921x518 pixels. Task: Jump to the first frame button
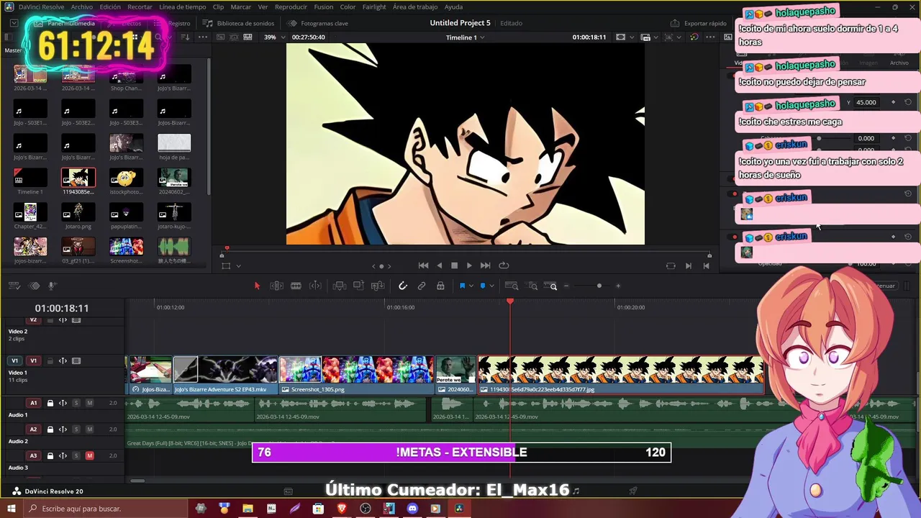(x=423, y=265)
